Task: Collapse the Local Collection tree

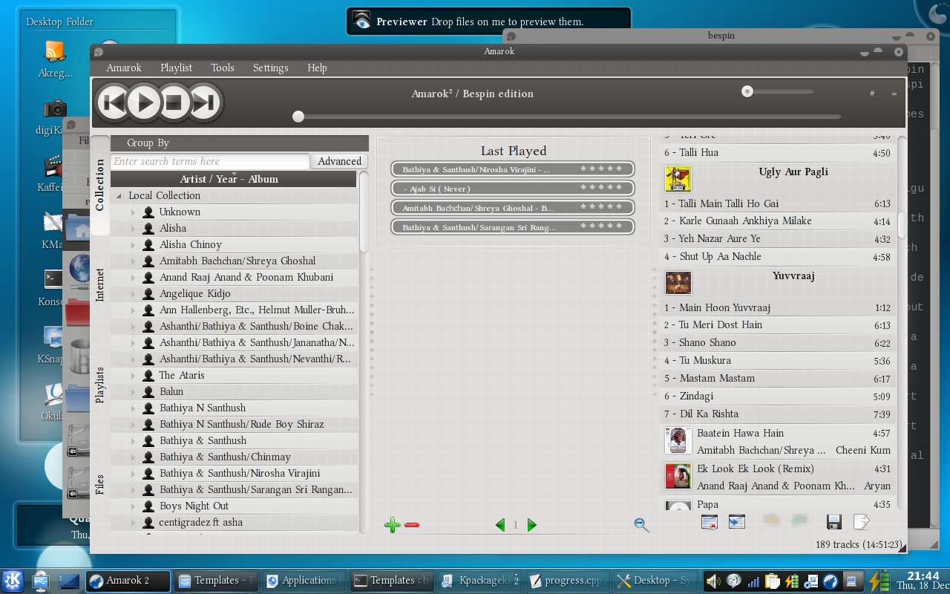Action: [119, 196]
